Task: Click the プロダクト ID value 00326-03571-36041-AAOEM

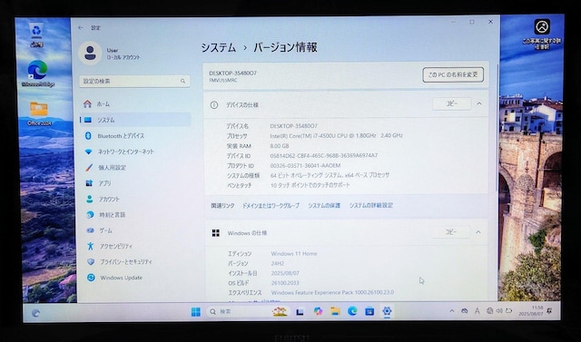Action: [305, 165]
